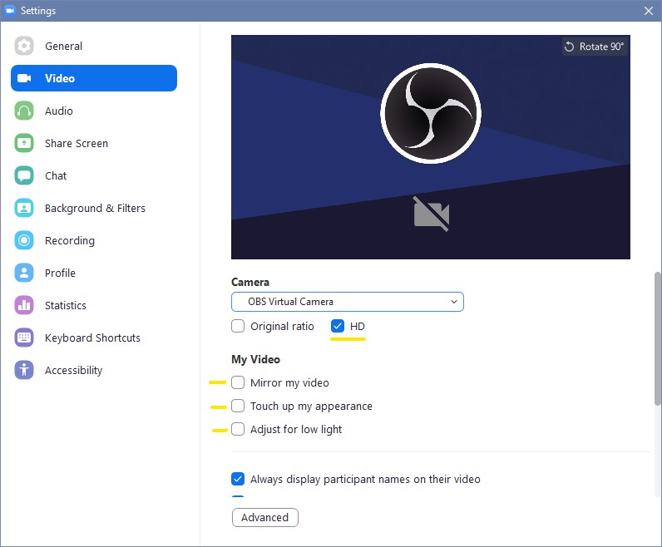Select the Video settings tab
This screenshot has height=547, width=662.
94,78
